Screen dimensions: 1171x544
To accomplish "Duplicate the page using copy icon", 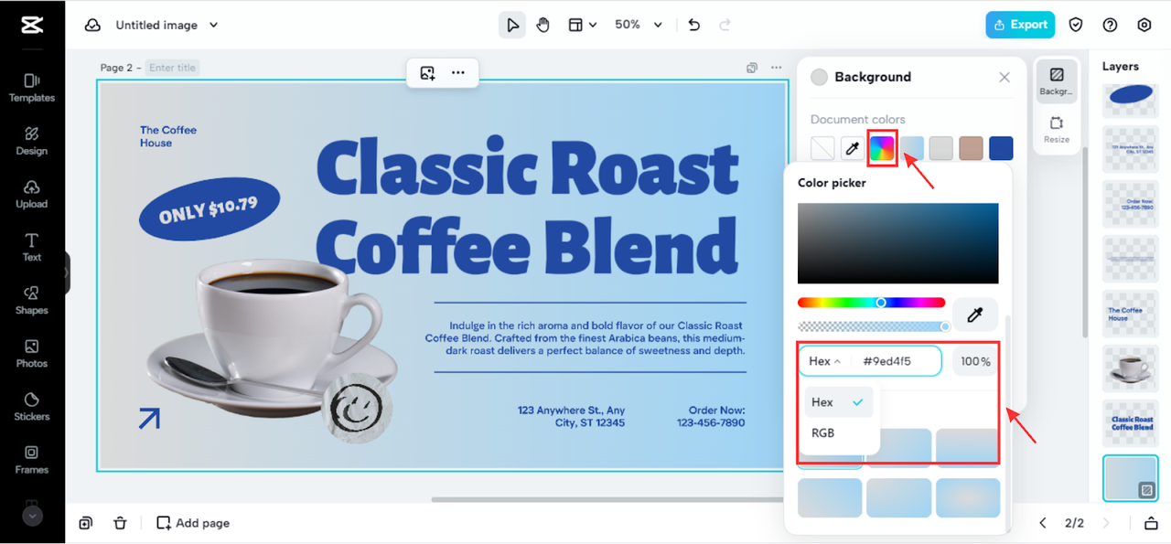I will [752, 68].
